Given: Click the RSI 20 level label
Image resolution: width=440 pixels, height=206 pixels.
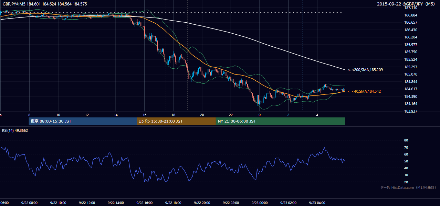Looking at the screenshot, I should tap(406, 182).
